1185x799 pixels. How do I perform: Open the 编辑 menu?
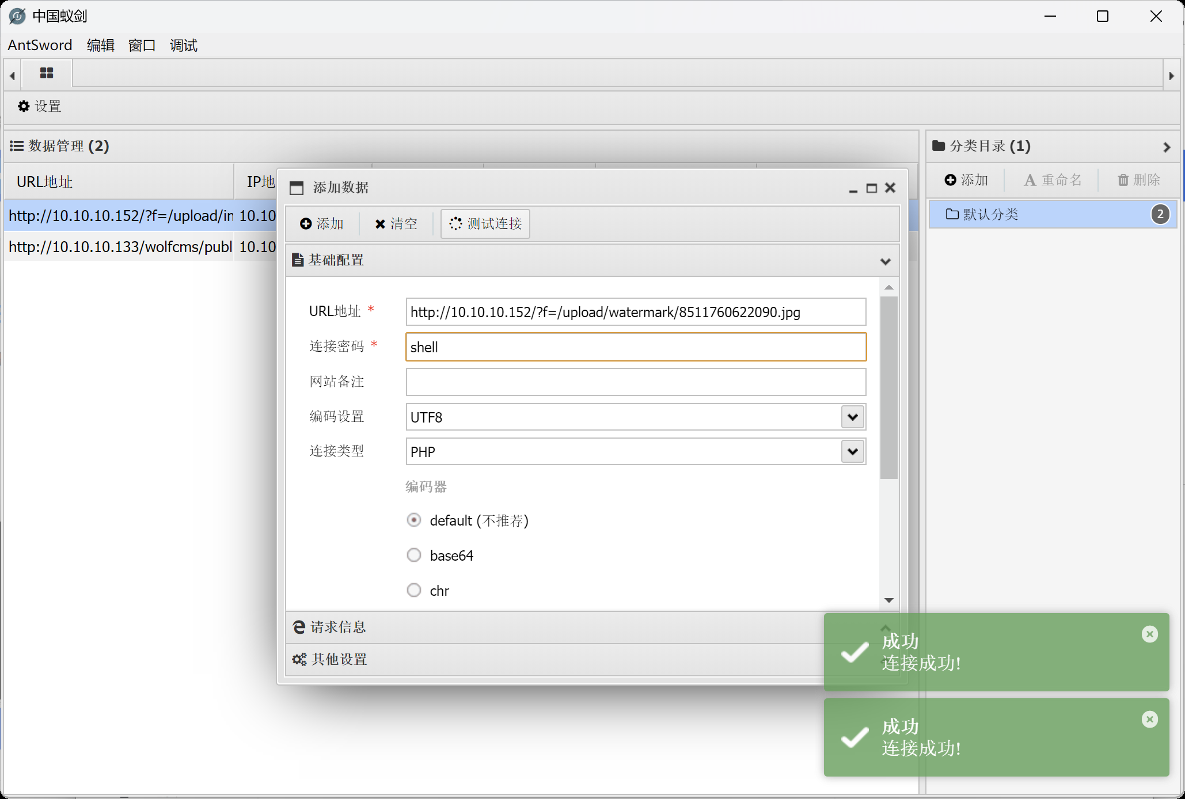101,45
